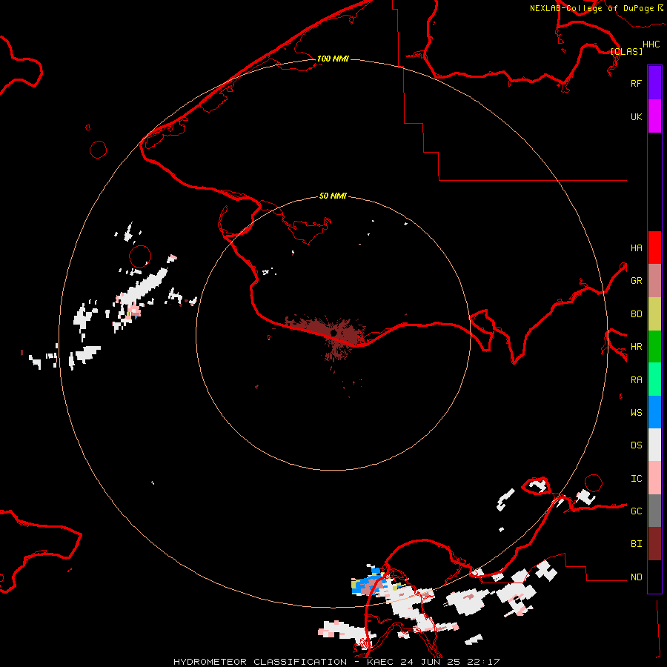Click the GC gray legend swatch

click(x=654, y=511)
